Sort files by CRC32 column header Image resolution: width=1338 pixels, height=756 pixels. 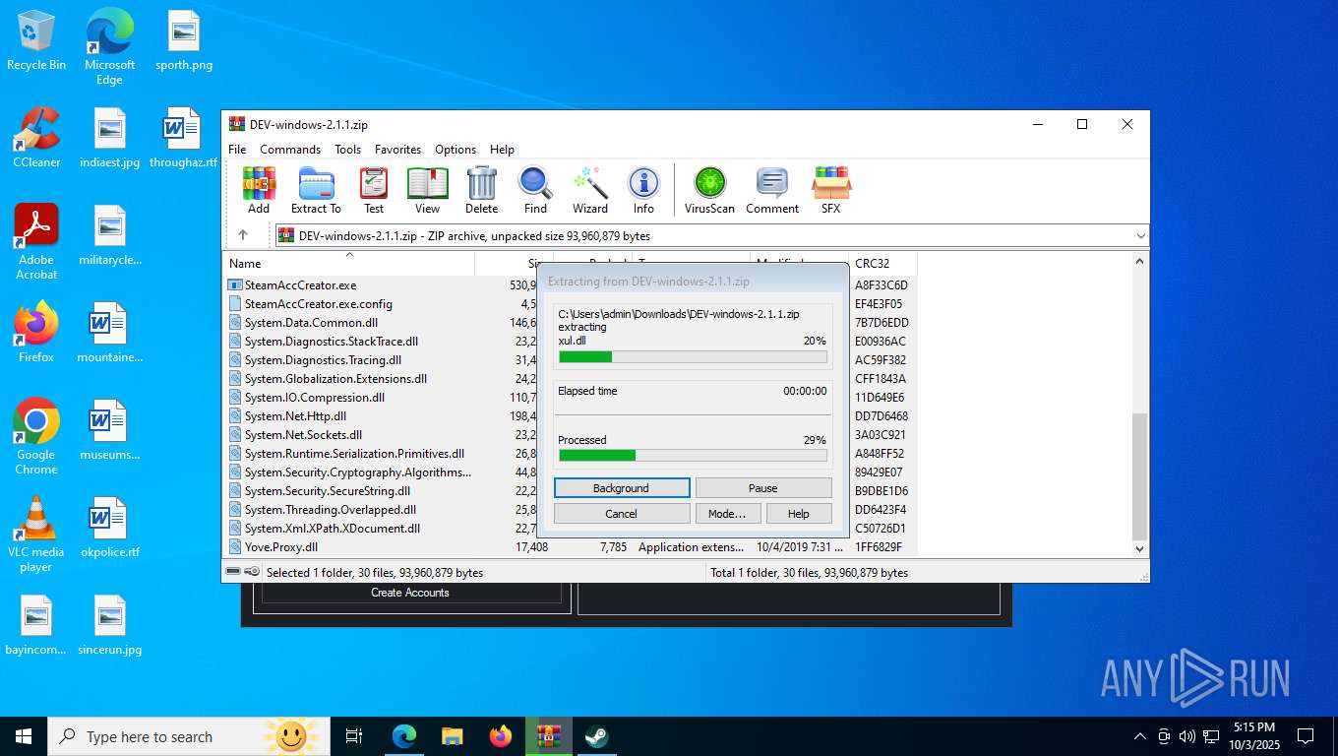click(882, 264)
